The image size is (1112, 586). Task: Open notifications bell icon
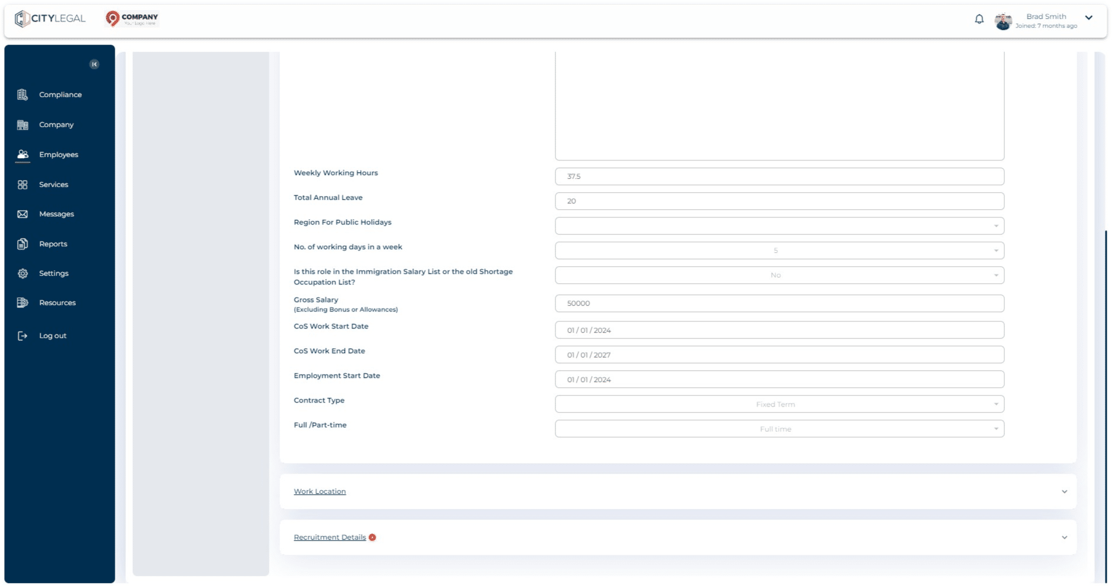pyautogui.click(x=979, y=19)
